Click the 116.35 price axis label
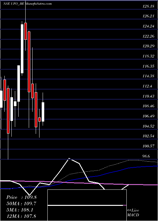The height and width of the screenshot is (221, 158). (x=148, y=66)
